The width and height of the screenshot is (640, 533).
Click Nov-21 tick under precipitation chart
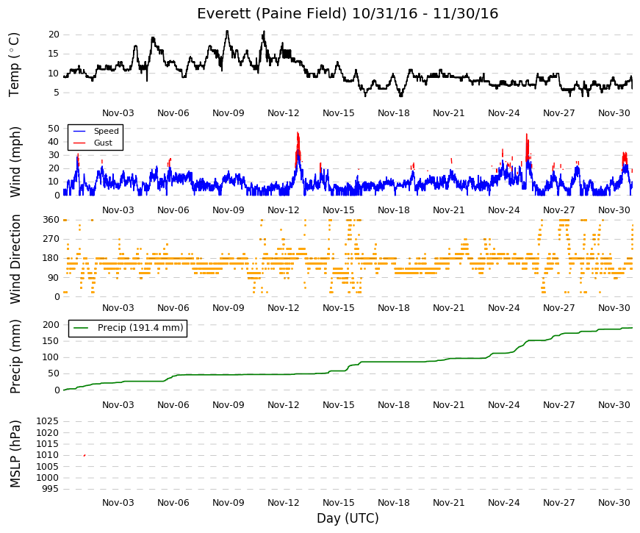tap(448, 405)
